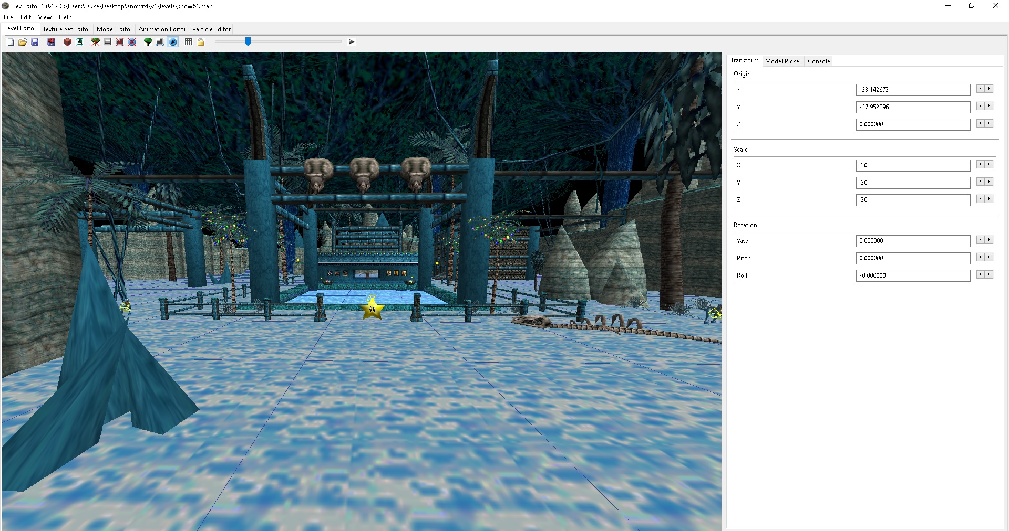Open the Edit menu
1009x531 pixels.
pos(26,17)
